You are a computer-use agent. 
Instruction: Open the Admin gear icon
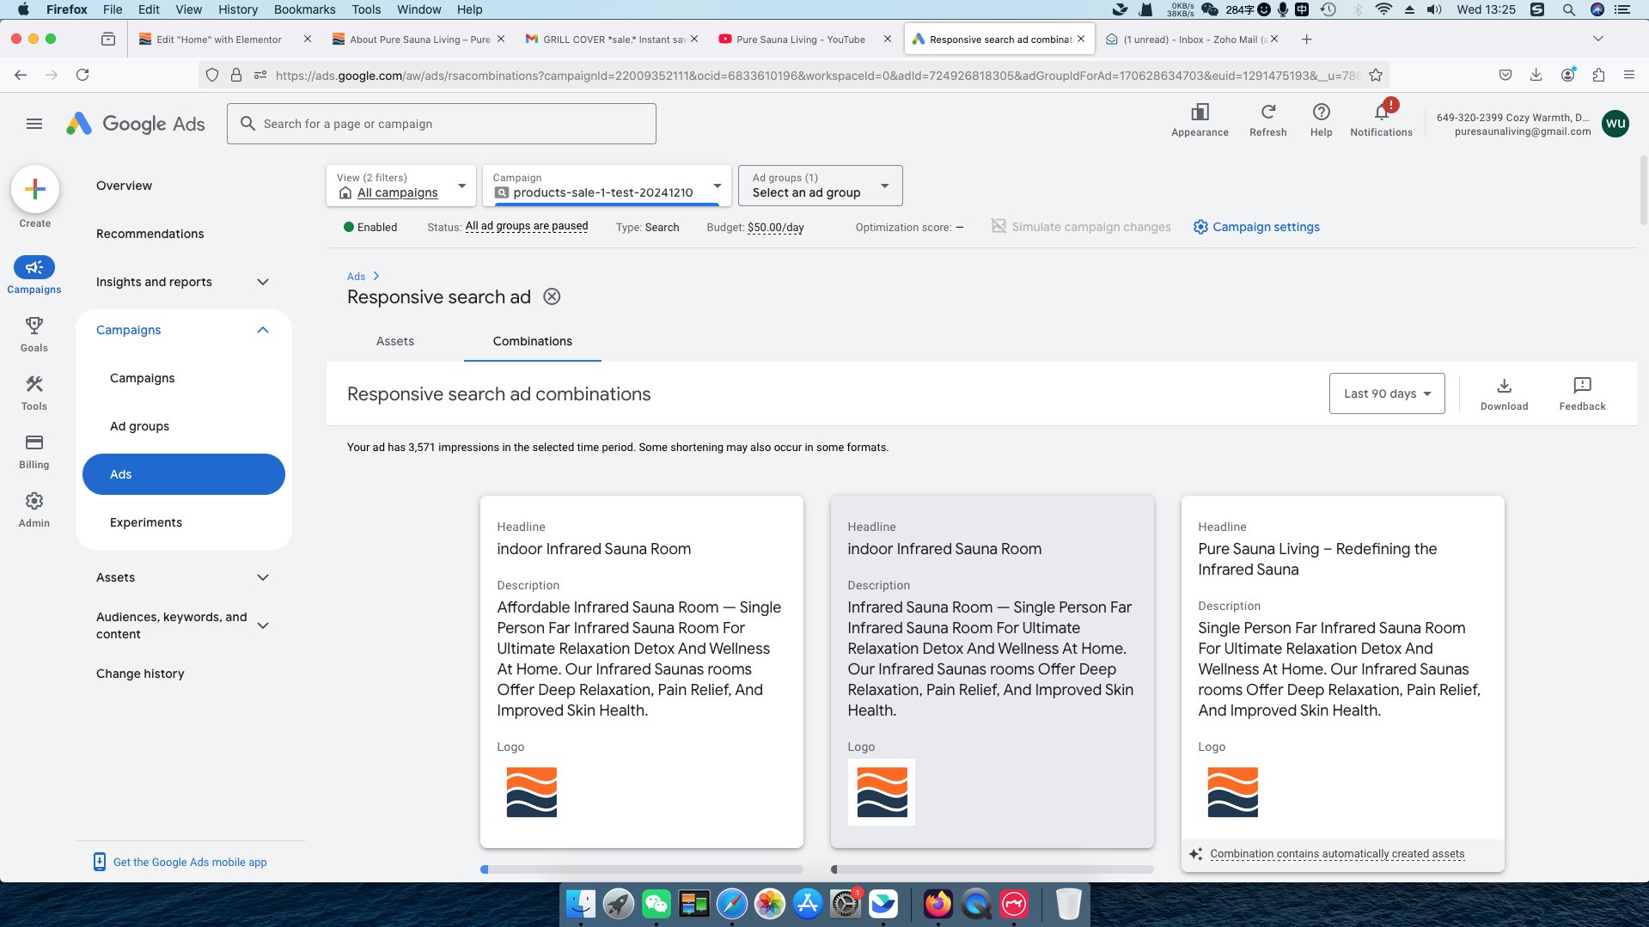tap(34, 502)
